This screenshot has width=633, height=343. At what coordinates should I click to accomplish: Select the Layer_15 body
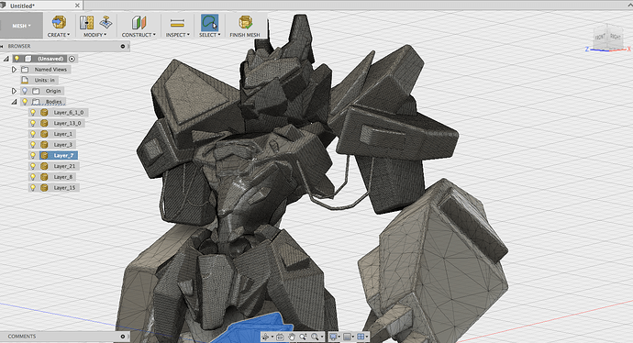[64, 188]
